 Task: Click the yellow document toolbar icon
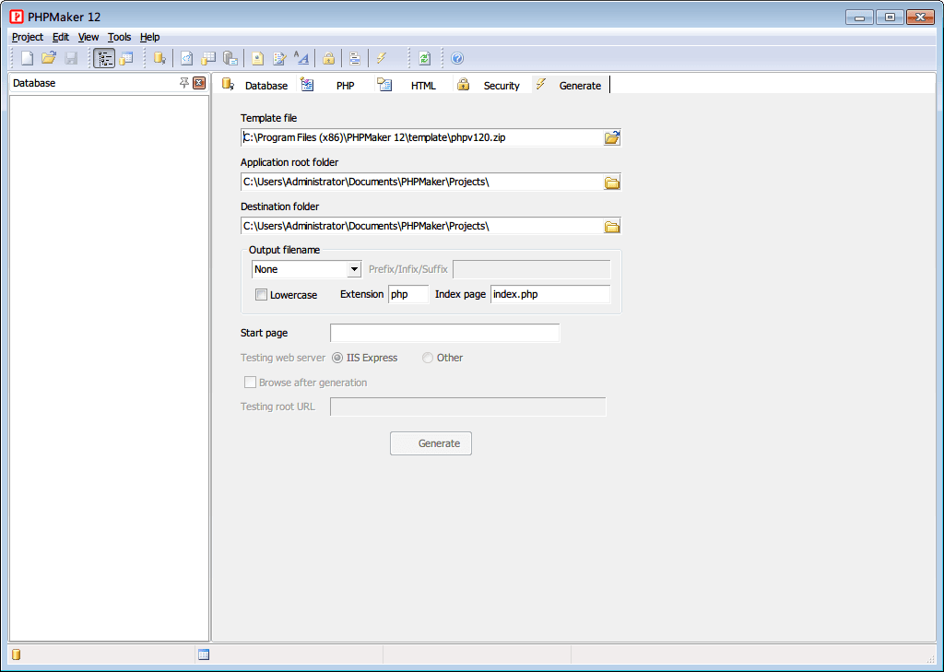[258, 58]
